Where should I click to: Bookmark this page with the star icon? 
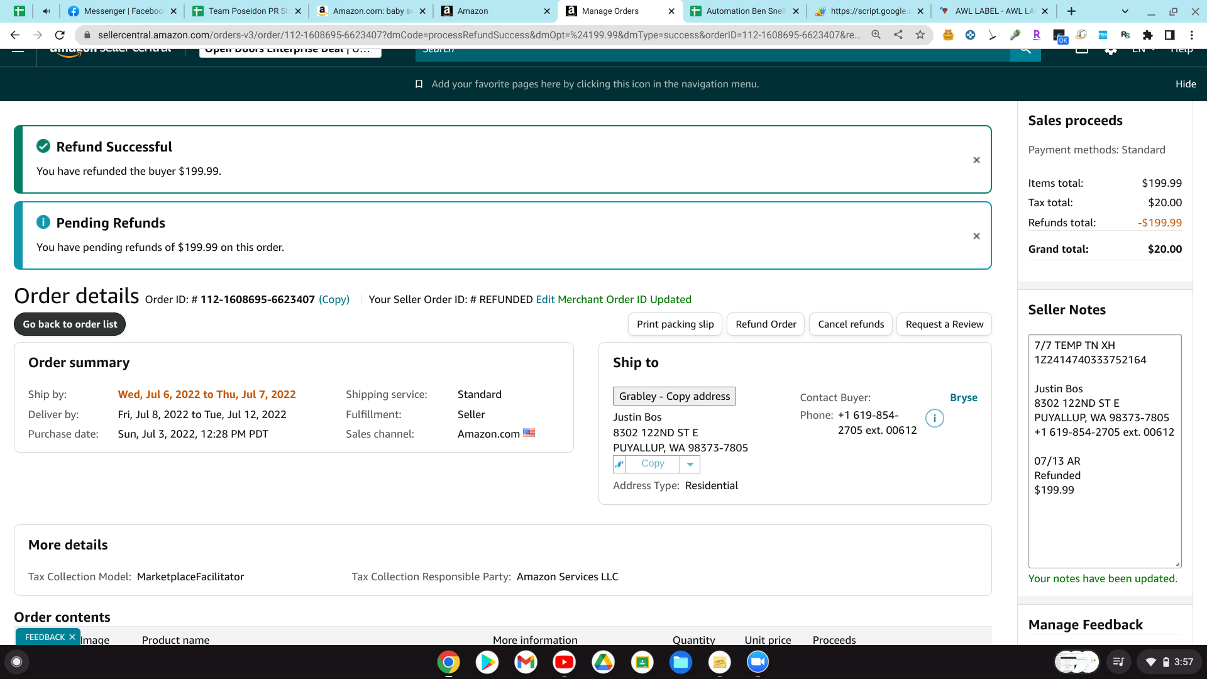[x=920, y=35]
